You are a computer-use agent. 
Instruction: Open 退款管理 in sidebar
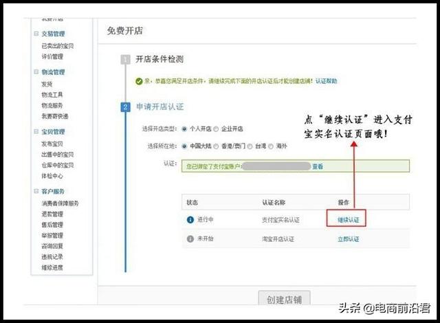(x=52, y=214)
